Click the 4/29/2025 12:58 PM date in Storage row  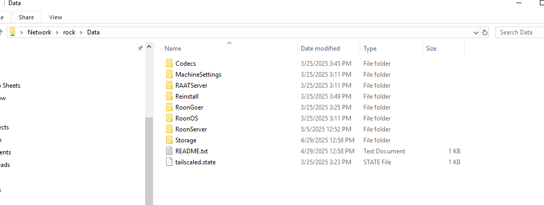[x=327, y=140]
